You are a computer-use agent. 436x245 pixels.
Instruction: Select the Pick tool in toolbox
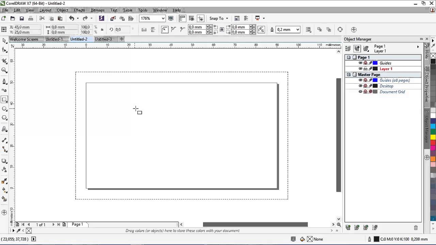(4, 40)
